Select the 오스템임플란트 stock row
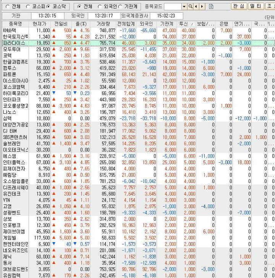This screenshot has height=278, width=275. 138,181
